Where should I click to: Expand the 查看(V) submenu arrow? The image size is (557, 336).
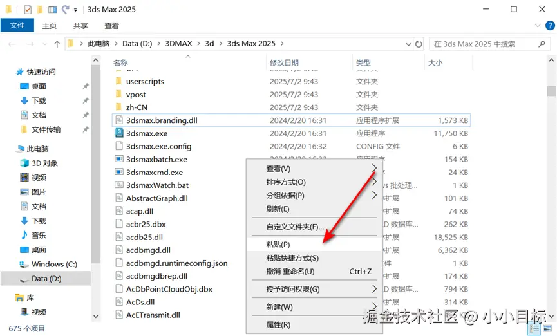[374, 167]
